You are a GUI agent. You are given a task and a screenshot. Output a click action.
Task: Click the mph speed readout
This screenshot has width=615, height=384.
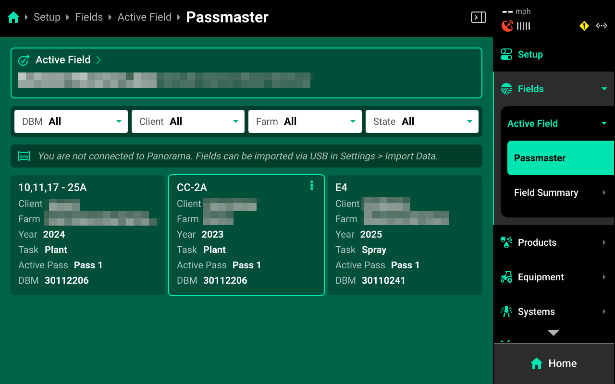point(517,12)
